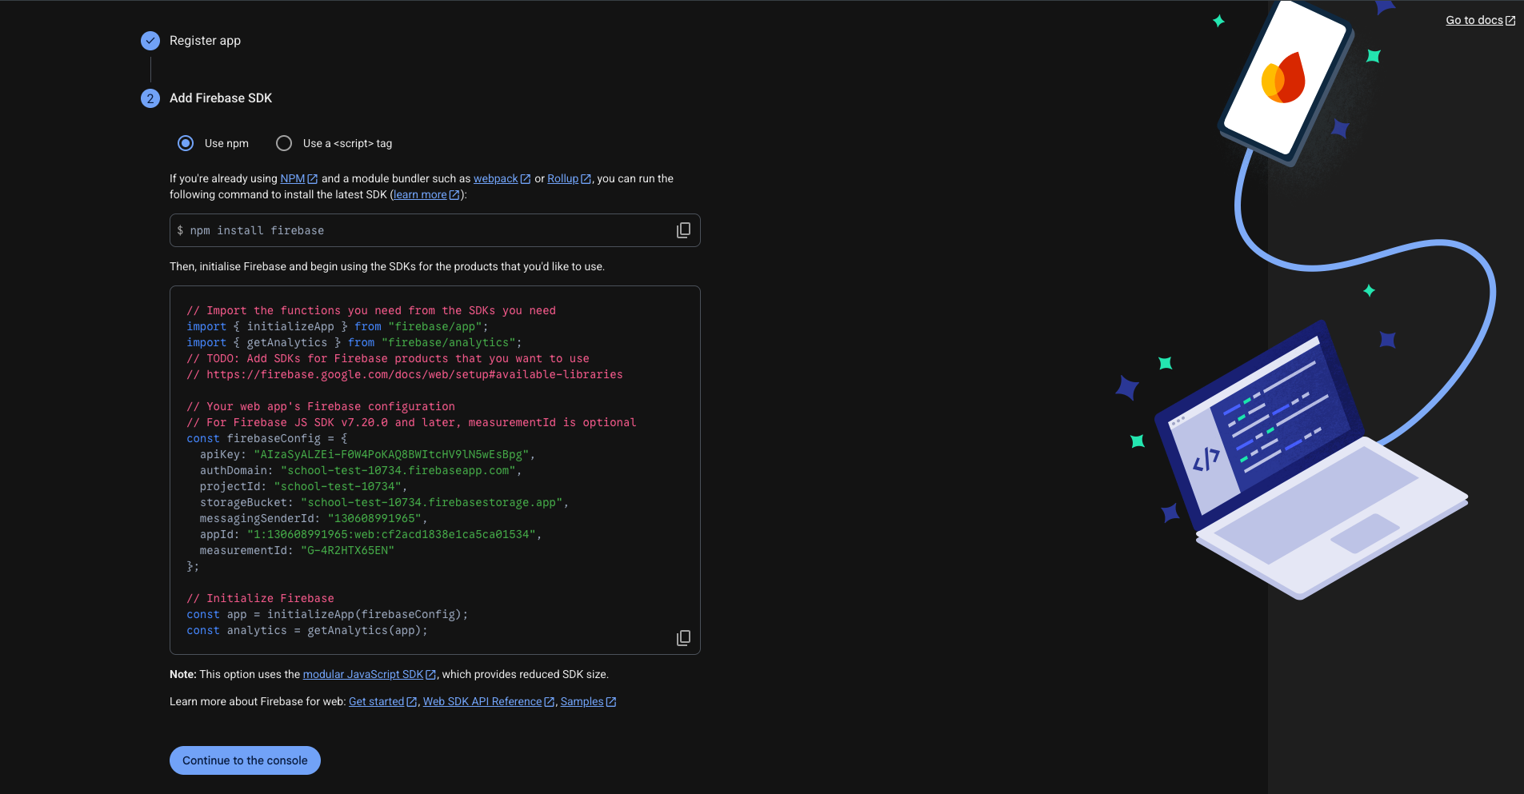
Task: Click the external link icon next to NPM
Action: click(310, 178)
